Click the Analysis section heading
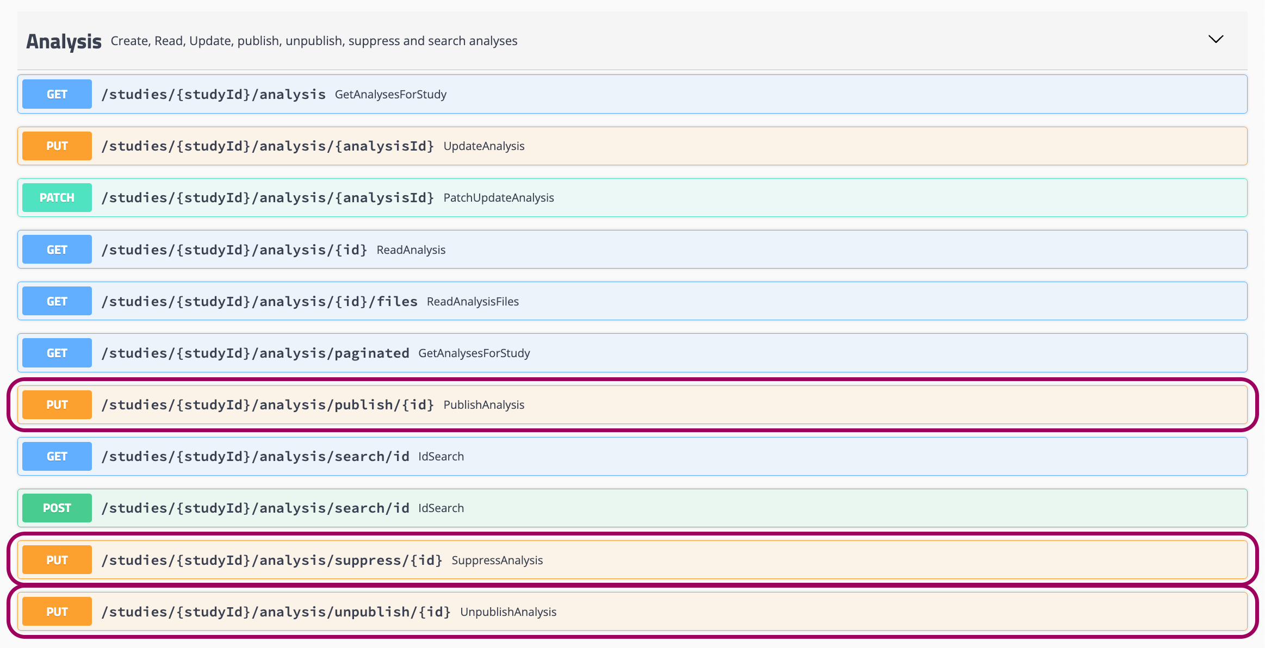1265x648 pixels. point(64,40)
